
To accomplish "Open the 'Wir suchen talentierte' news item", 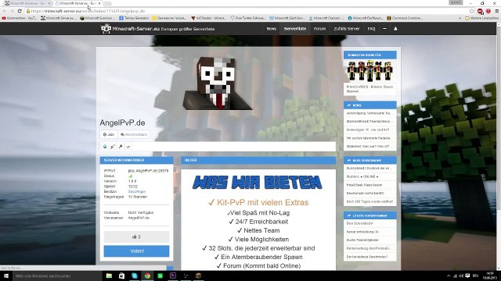I will click(369, 138).
